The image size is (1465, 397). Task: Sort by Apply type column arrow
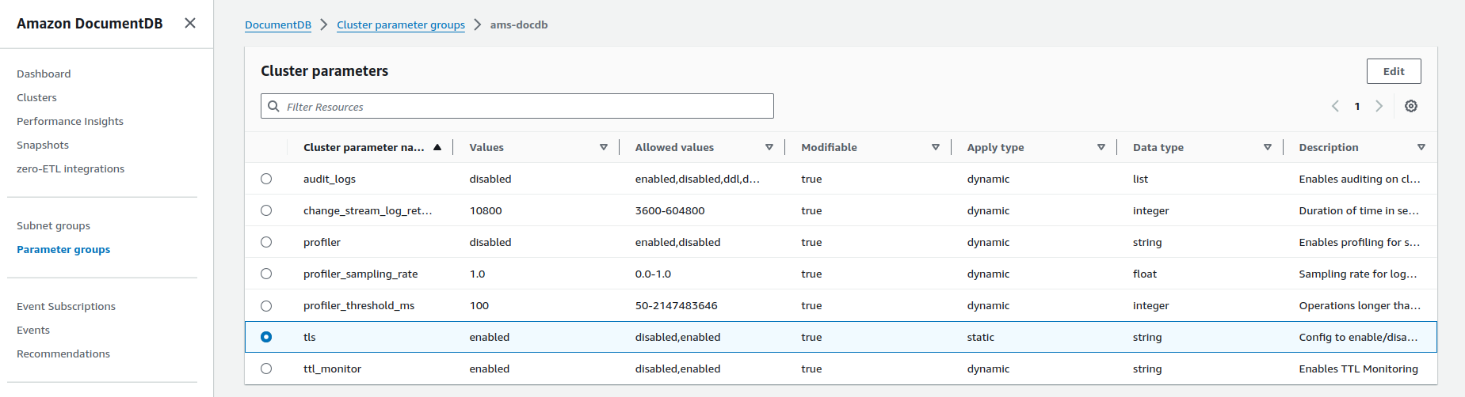click(x=1101, y=147)
